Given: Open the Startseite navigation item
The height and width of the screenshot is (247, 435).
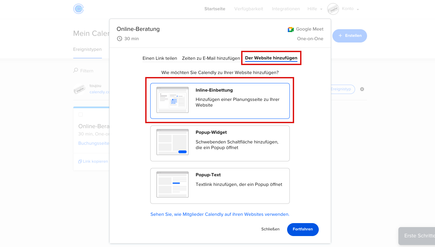Looking at the screenshot, I should tap(215, 9).
